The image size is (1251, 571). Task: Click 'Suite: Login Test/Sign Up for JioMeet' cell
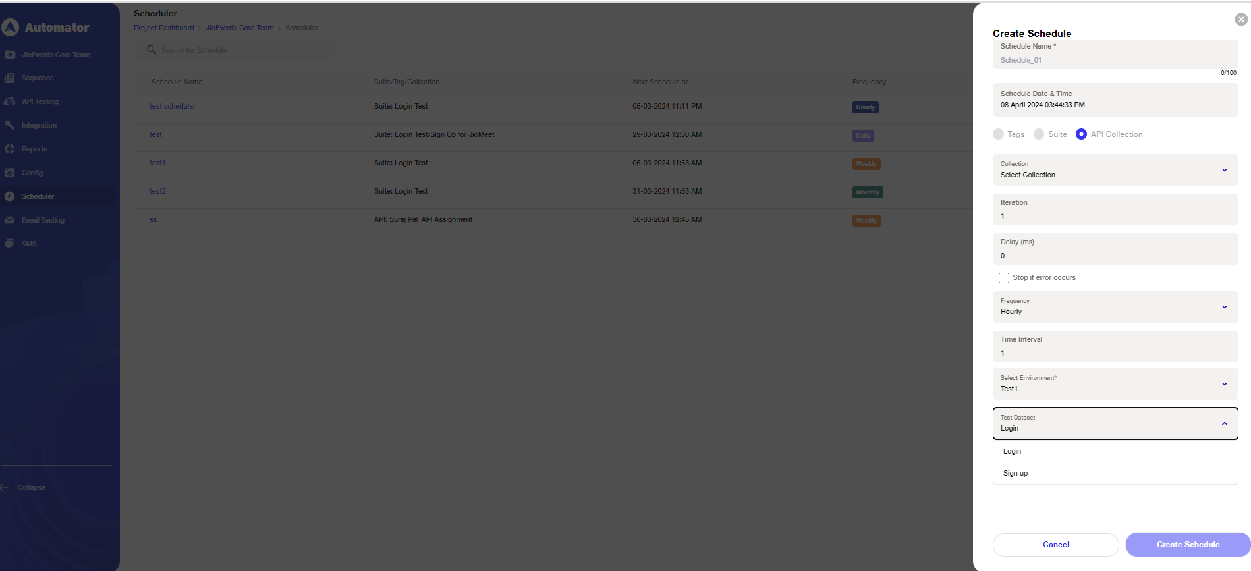click(x=434, y=134)
